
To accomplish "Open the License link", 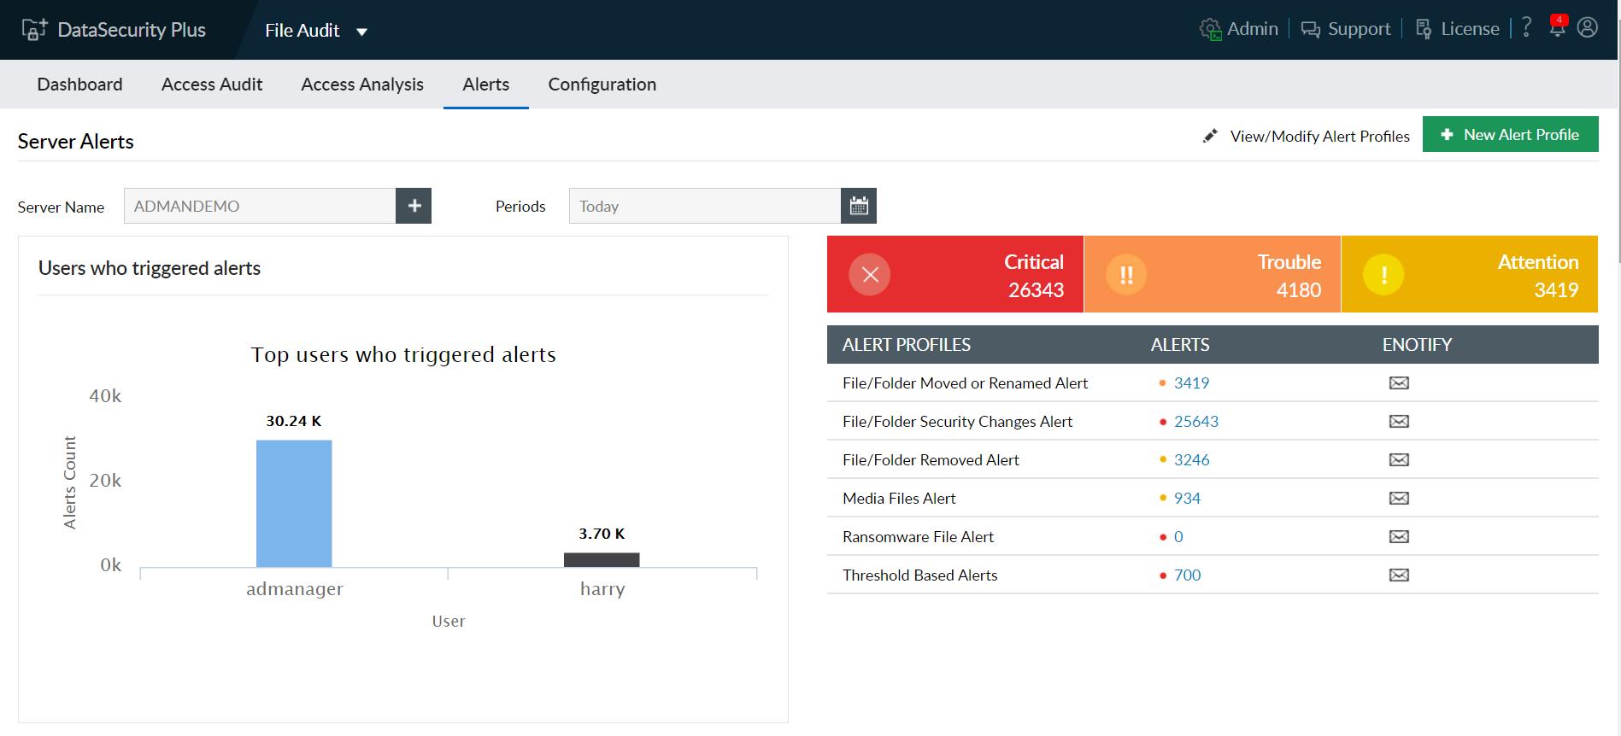I will [1458, 29].
